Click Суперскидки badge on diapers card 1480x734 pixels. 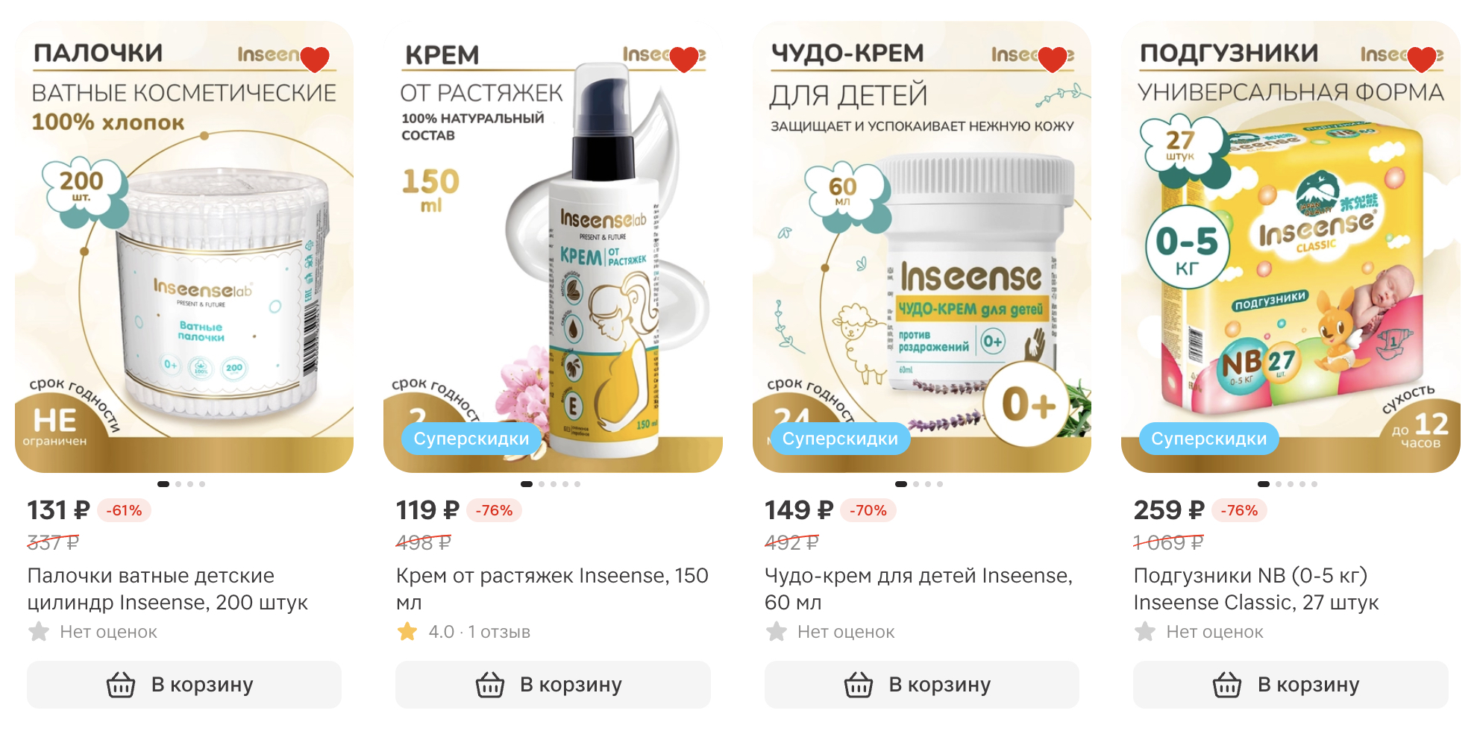1209,439
